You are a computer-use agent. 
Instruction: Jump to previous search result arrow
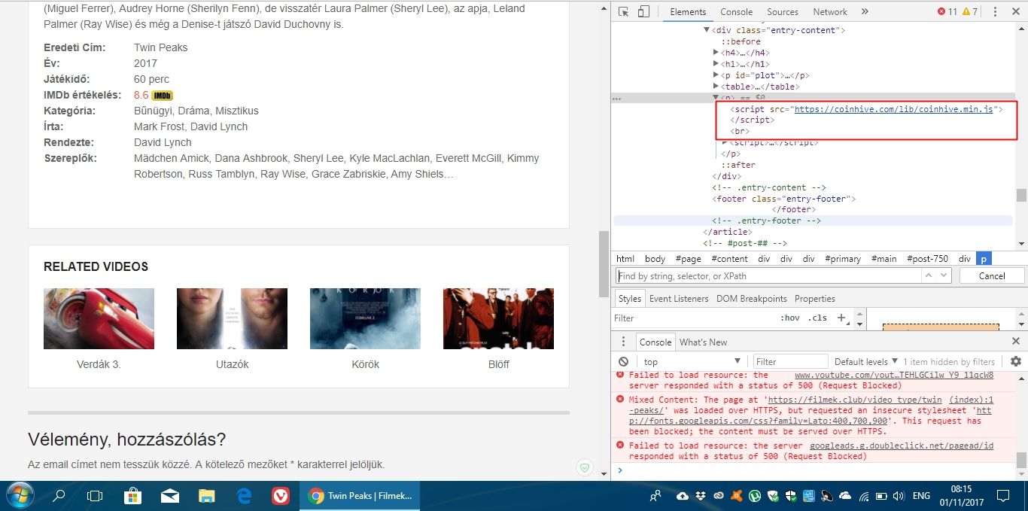coord(928,276)
